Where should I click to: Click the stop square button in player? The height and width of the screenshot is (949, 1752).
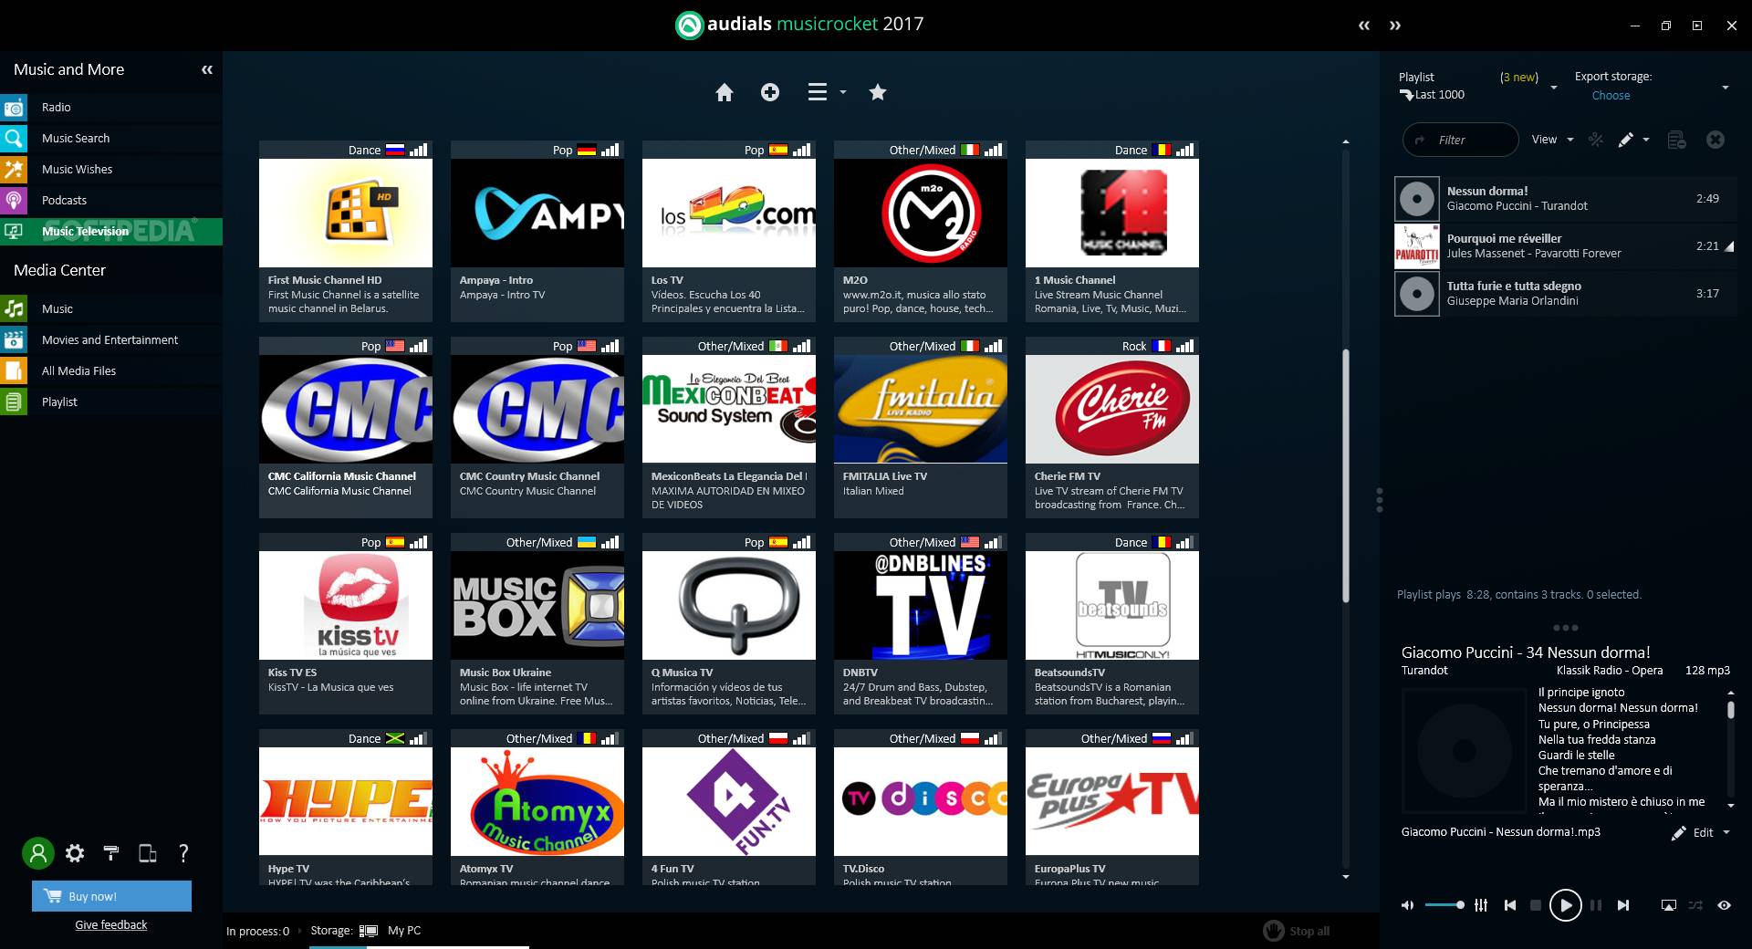click(1536, 905)
